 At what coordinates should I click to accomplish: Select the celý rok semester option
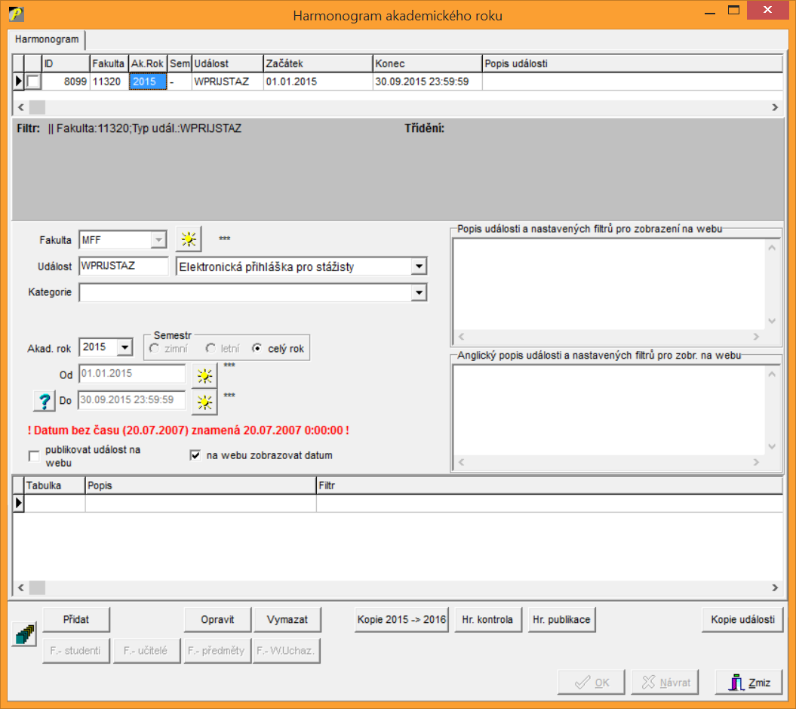pos(257,348)
